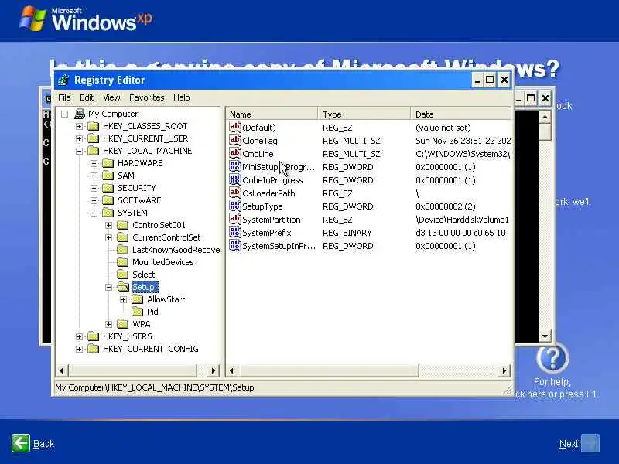Click the values pane right scroll arrow
The height and width of the screenshot is (464, 619).
504,371
